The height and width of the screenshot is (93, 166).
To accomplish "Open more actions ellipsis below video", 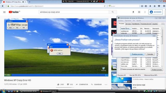I will click(106, 84).
